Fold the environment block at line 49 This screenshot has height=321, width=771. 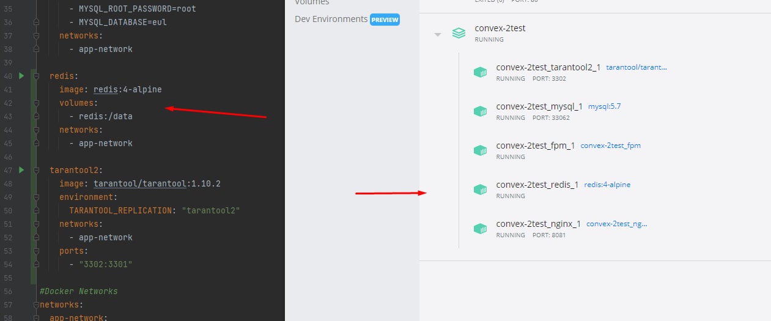[x=36, y=197]
